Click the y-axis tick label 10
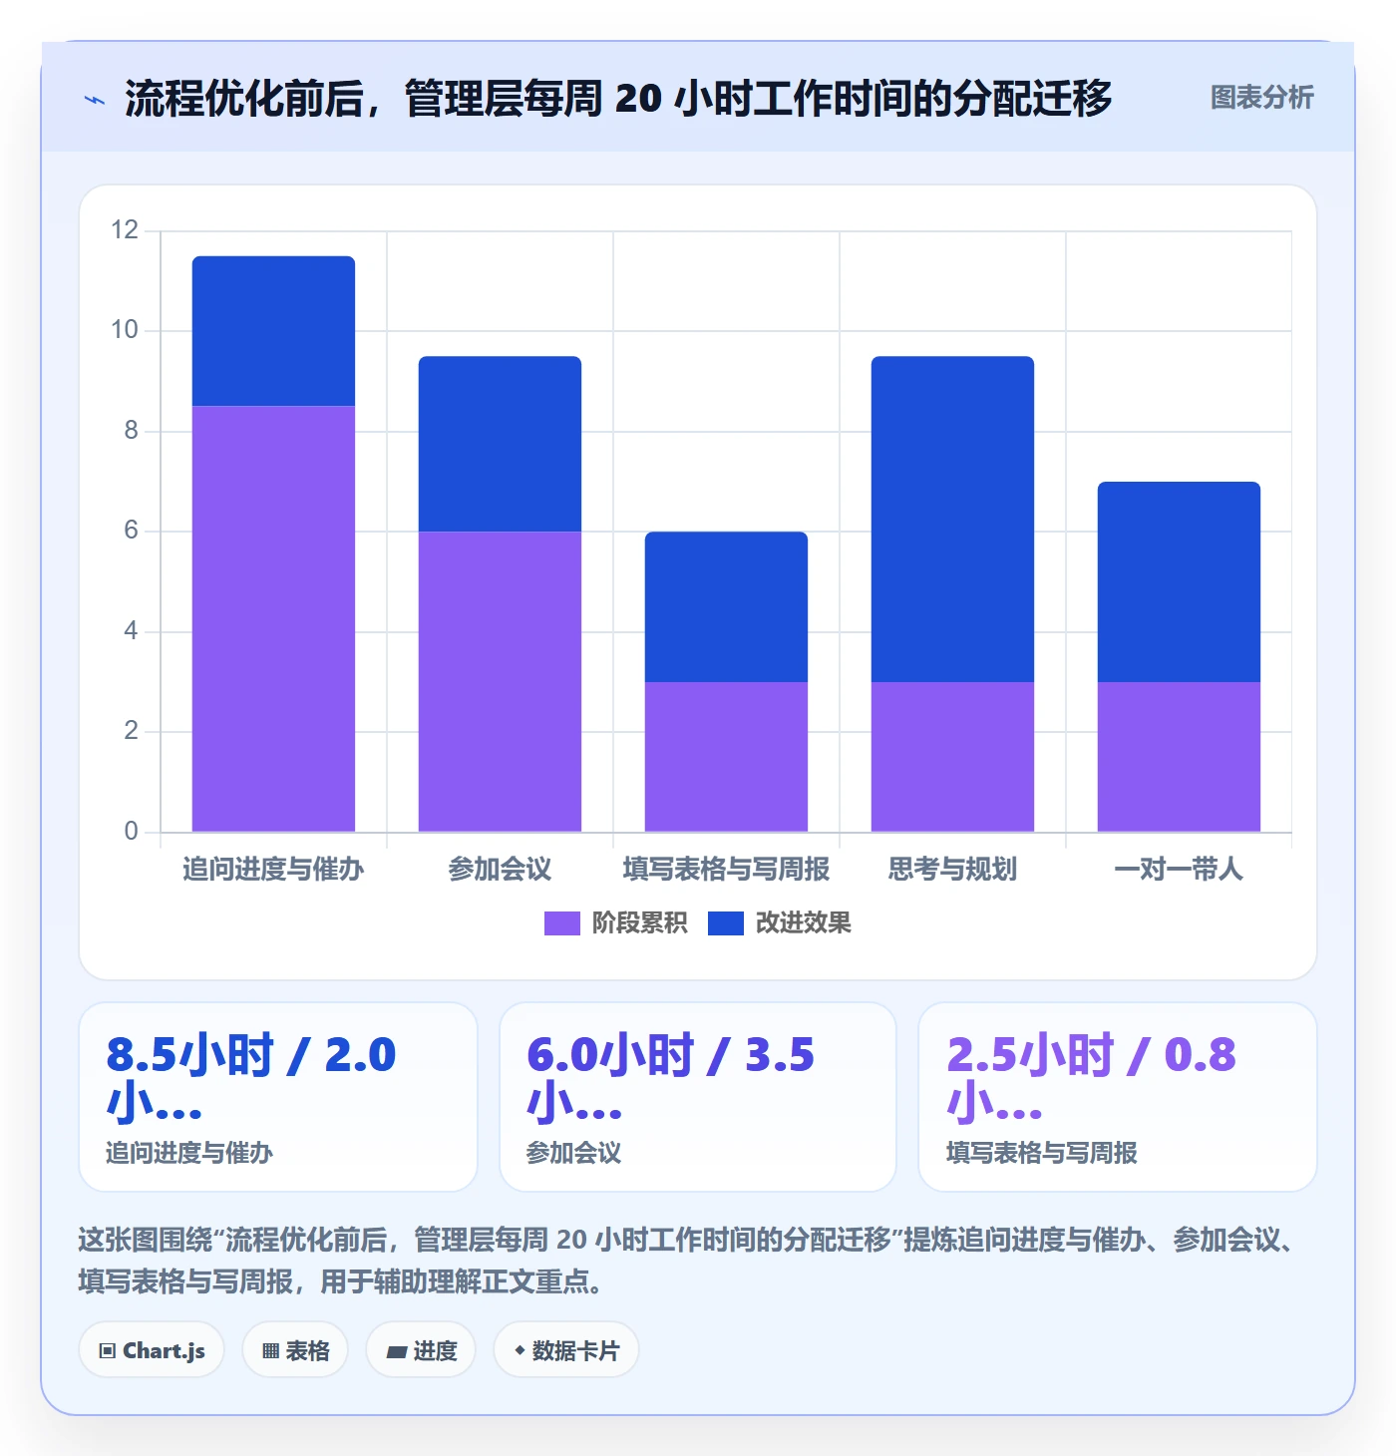This screenshot has width=1396, height=1456. (x=125, y=330)
